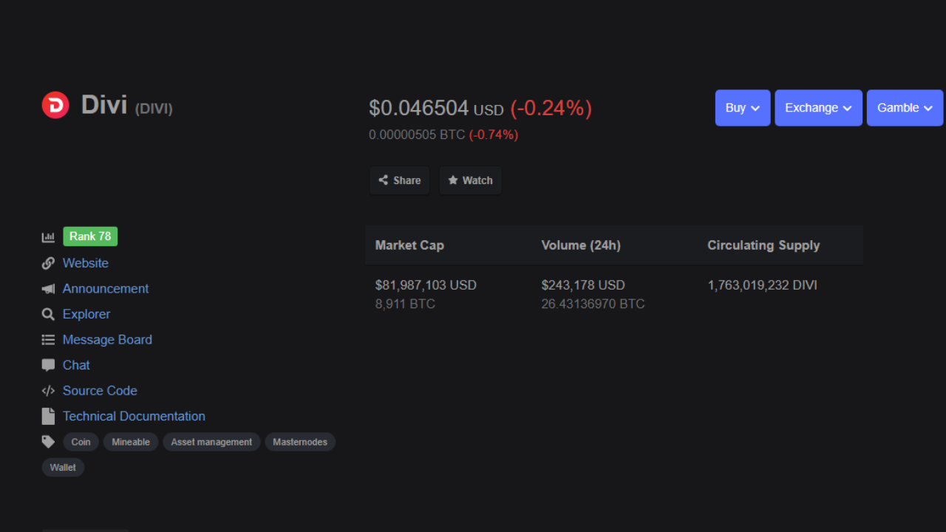This screenshot has width=946, height=532.
Task: Select the Asset management tag
Action: pos(211,442)
